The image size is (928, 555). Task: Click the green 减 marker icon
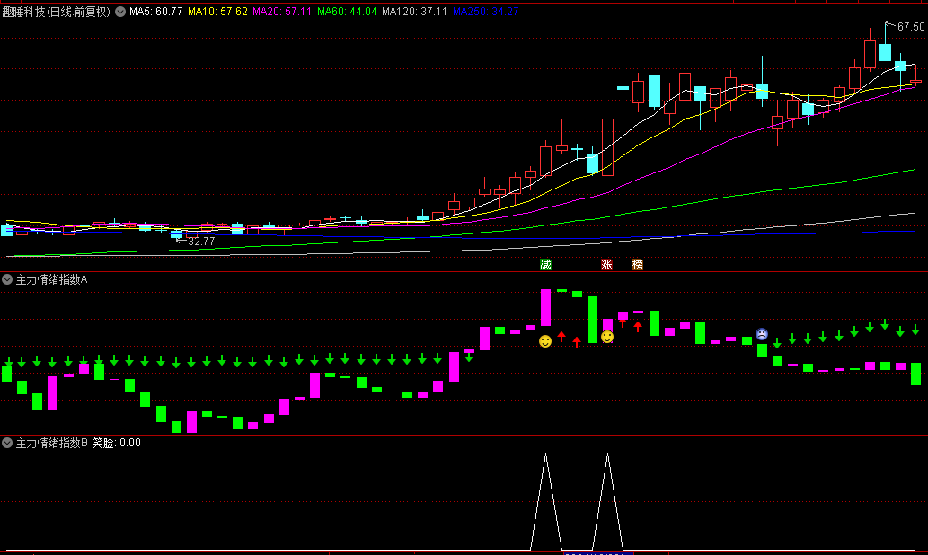545,265
